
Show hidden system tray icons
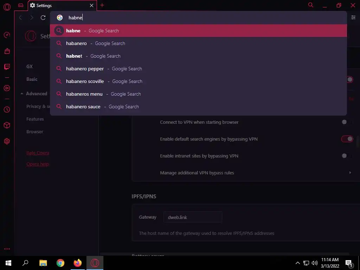tap(297, 263)
